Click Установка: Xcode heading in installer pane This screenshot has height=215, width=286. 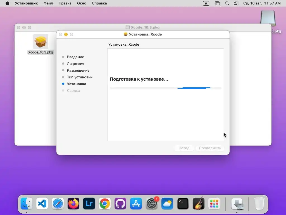(x=124, y=45)
